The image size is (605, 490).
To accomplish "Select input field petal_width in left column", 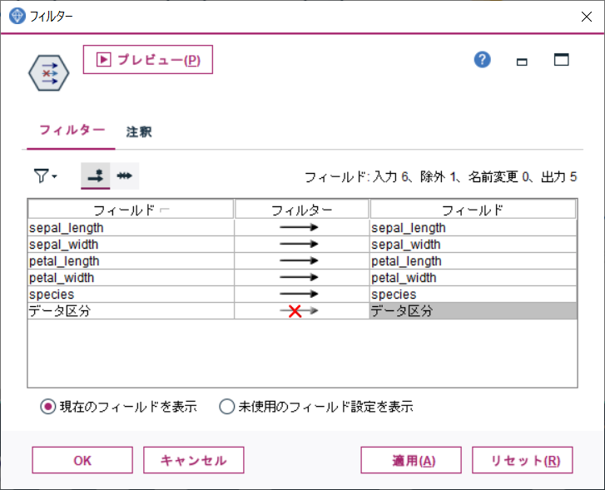I will (131, 277).
